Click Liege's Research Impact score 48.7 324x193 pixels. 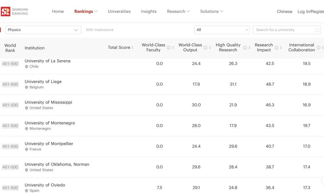pos(270,84)
